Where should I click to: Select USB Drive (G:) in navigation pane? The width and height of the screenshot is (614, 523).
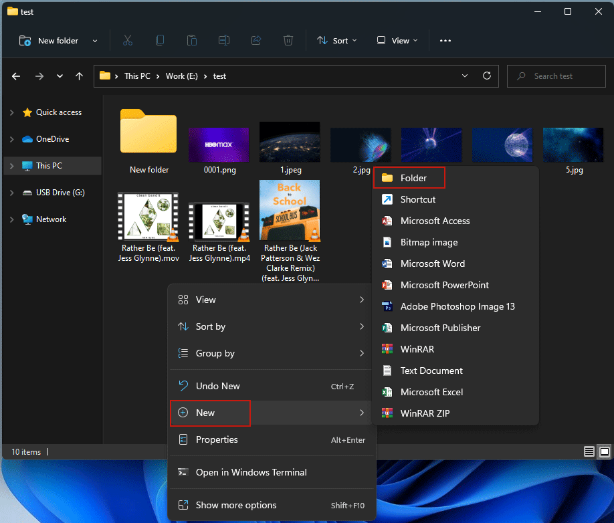(x=60, y=193)
